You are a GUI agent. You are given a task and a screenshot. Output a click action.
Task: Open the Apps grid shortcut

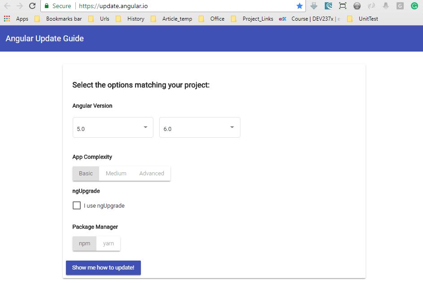pyautogui.click(x=16, y=19)
